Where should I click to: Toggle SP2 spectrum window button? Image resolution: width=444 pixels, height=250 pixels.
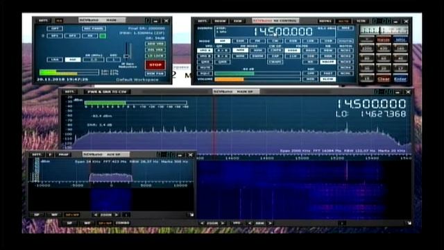pos(72,35)
